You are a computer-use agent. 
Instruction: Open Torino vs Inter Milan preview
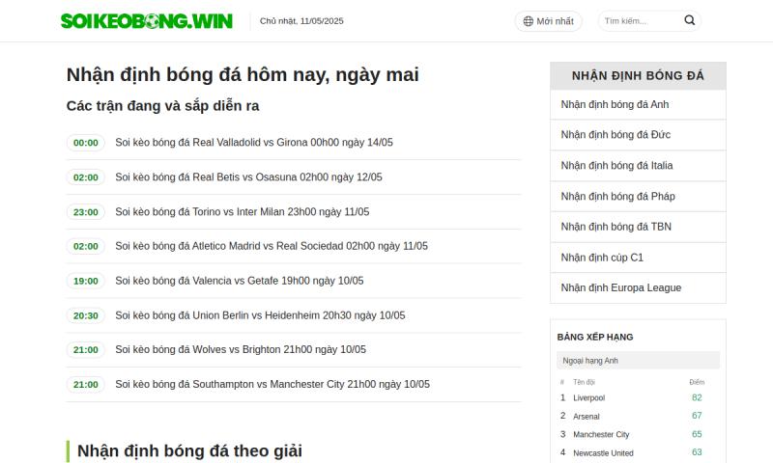pos(243,211)
